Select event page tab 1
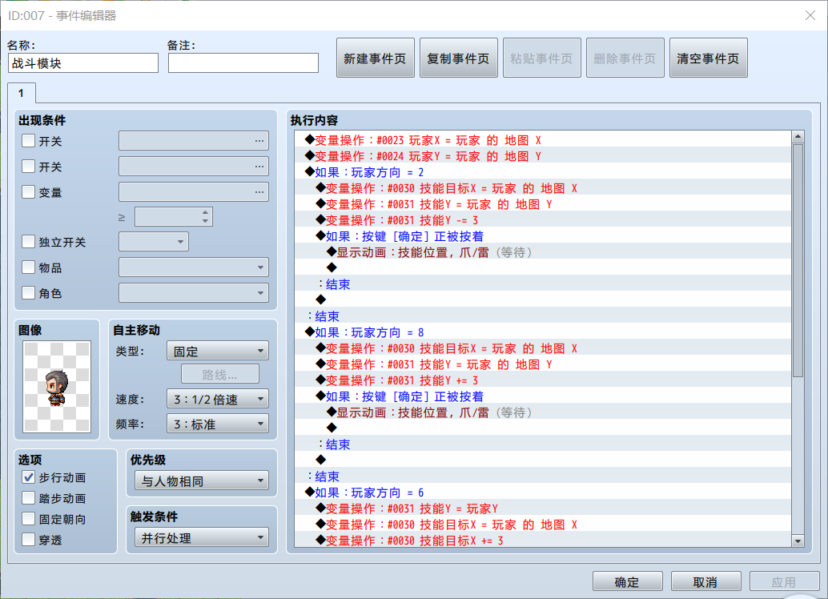The image size is (828, 599). [x=21, y=93]
